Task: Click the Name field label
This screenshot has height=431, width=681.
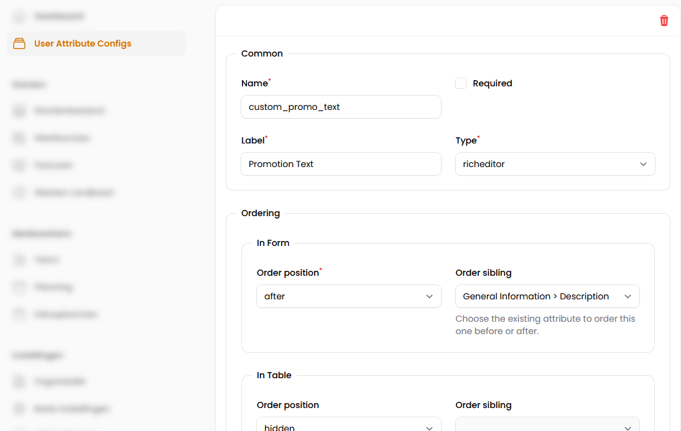Action: 254,83
